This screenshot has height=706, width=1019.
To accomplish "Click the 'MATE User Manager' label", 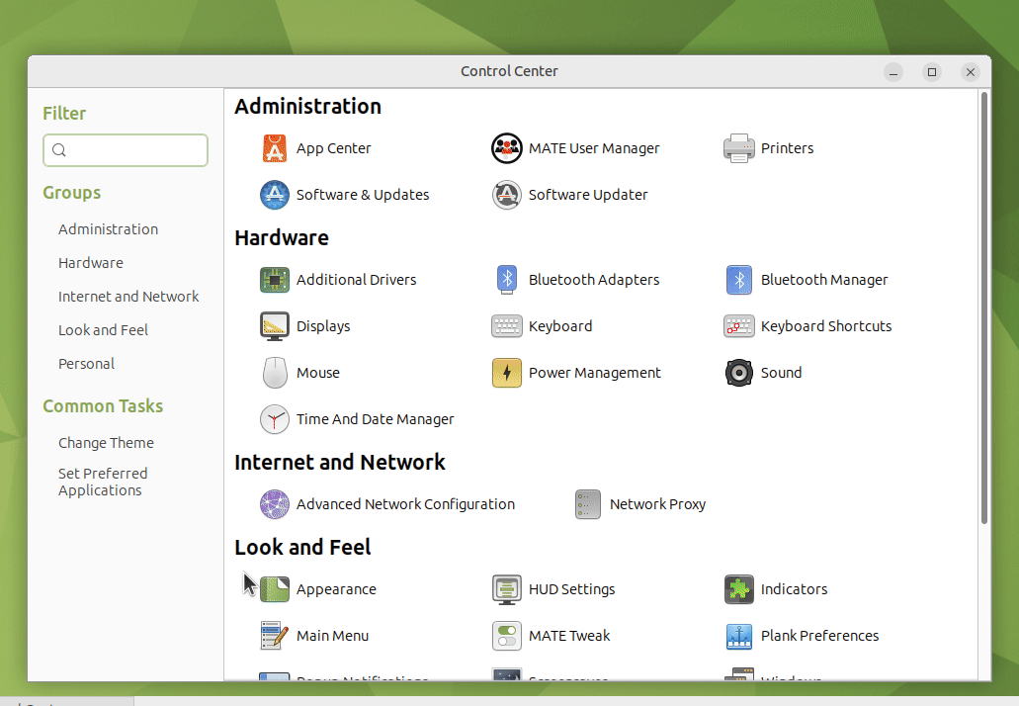I will pyautogui.click(x=593, y=148).
